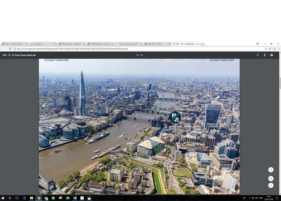
Task: Show hidden system tray icons
Action: (250, 198)
